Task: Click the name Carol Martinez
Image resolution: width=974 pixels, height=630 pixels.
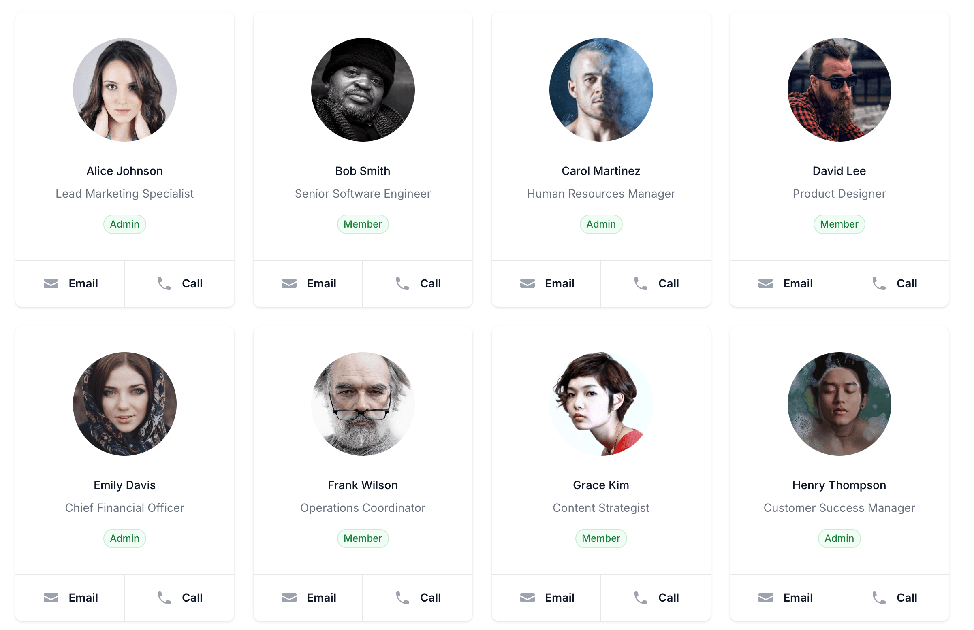Action: [601, 171]
